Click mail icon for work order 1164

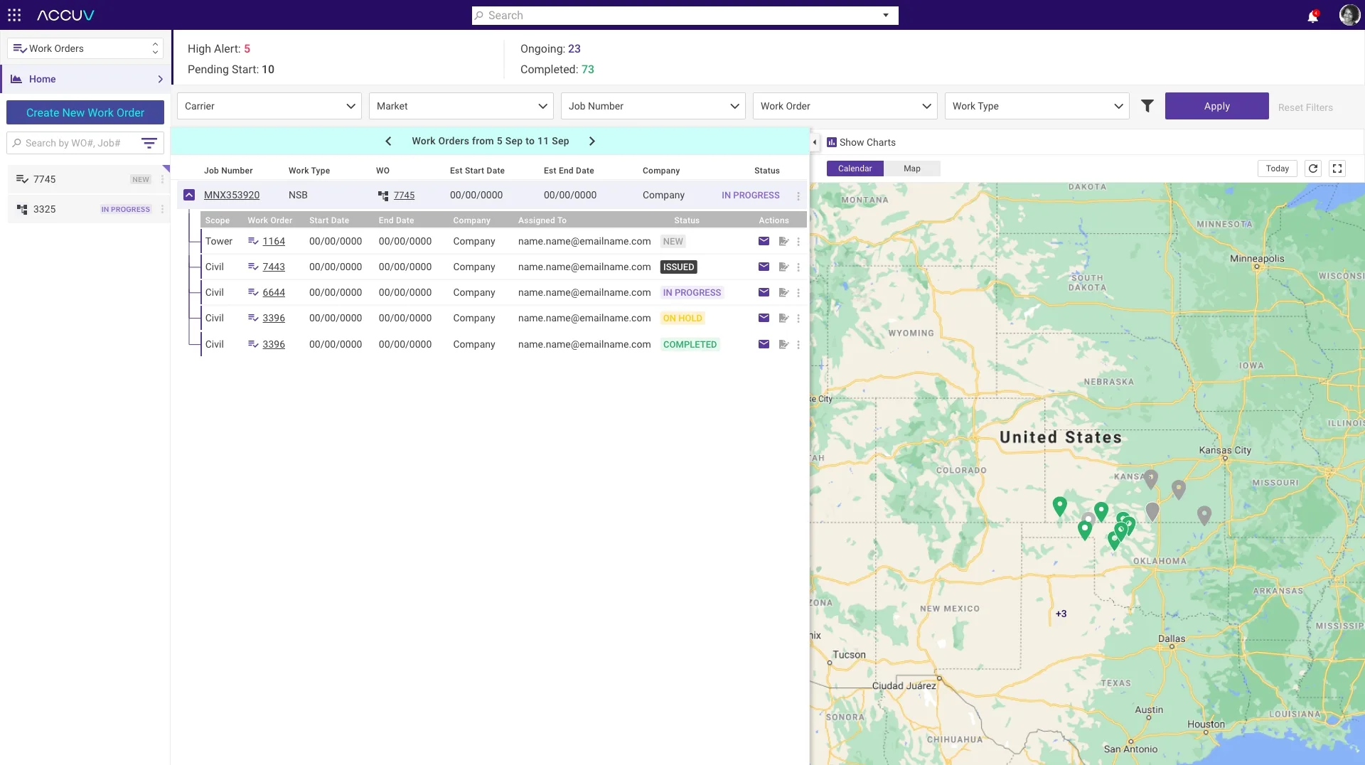(764, 241)
